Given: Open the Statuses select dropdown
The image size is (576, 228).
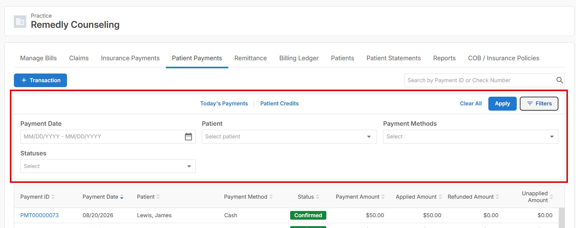Looking at the screenshot, I should coord(108,166).
